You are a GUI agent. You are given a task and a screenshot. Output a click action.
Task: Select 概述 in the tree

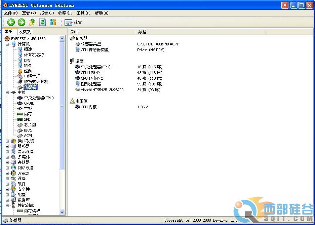point(28,49)
